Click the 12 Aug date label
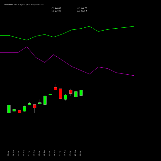Screen dimensions: 161x161 (44, 153)
